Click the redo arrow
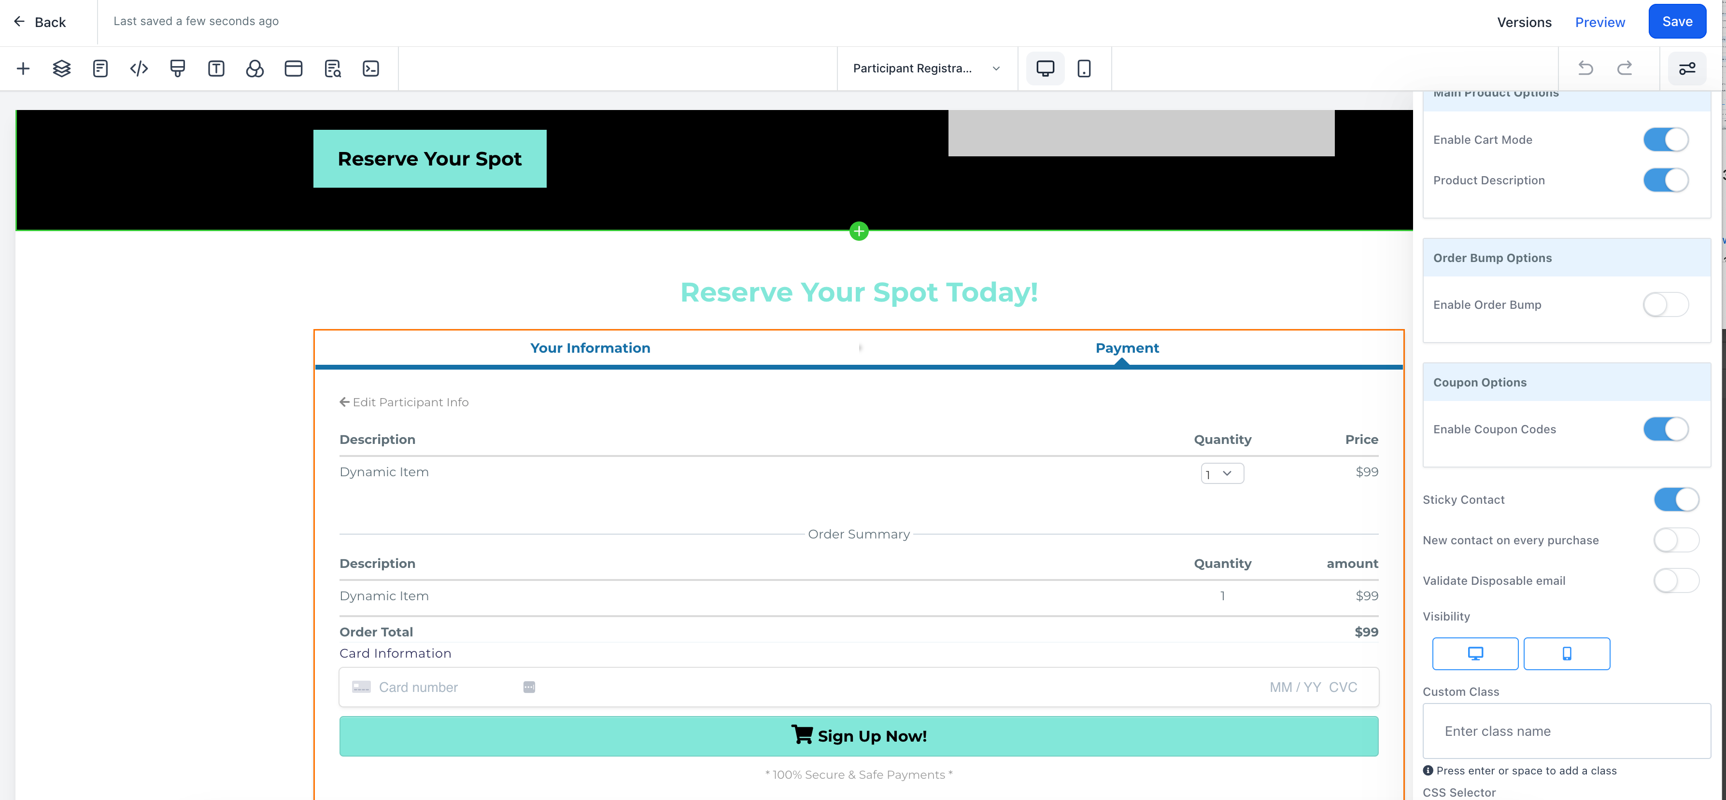The width and height of the screenshot is (1726, 800). (1624, 69)
